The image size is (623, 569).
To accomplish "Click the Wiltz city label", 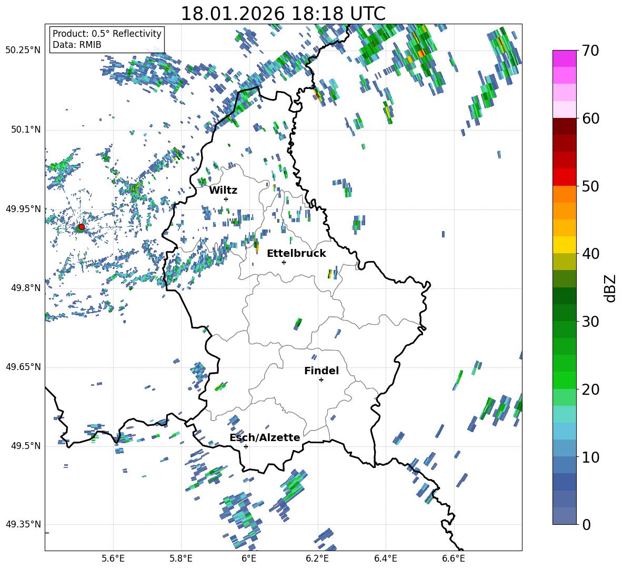I will (223, 191).
